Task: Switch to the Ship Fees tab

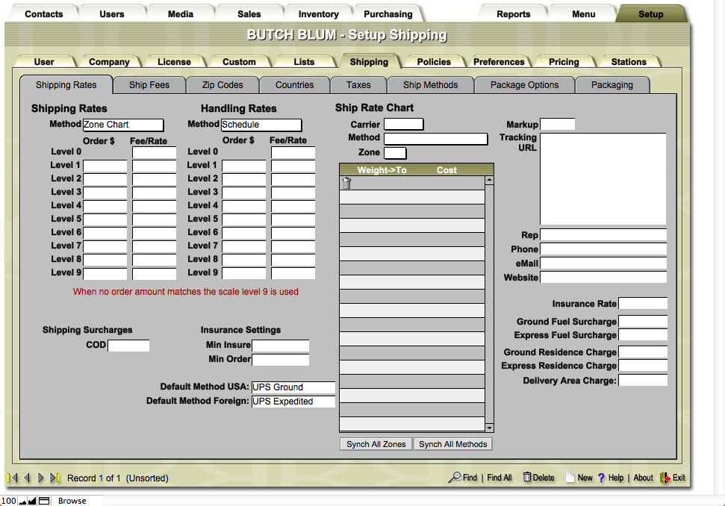Action: pyautogui.click(x=149, y=85)
